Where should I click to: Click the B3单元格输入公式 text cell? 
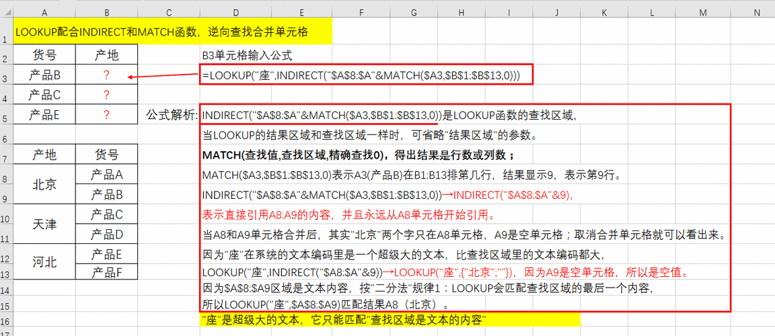pos(247,56)
